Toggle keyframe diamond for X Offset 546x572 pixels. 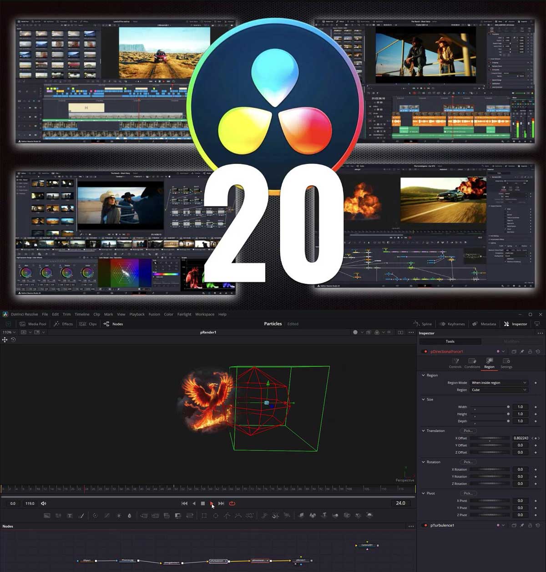pyautogui.click(x=536, y=438)
